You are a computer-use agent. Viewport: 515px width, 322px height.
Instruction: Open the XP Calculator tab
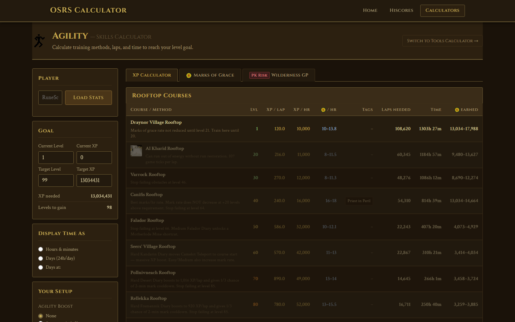coord(152,75)
